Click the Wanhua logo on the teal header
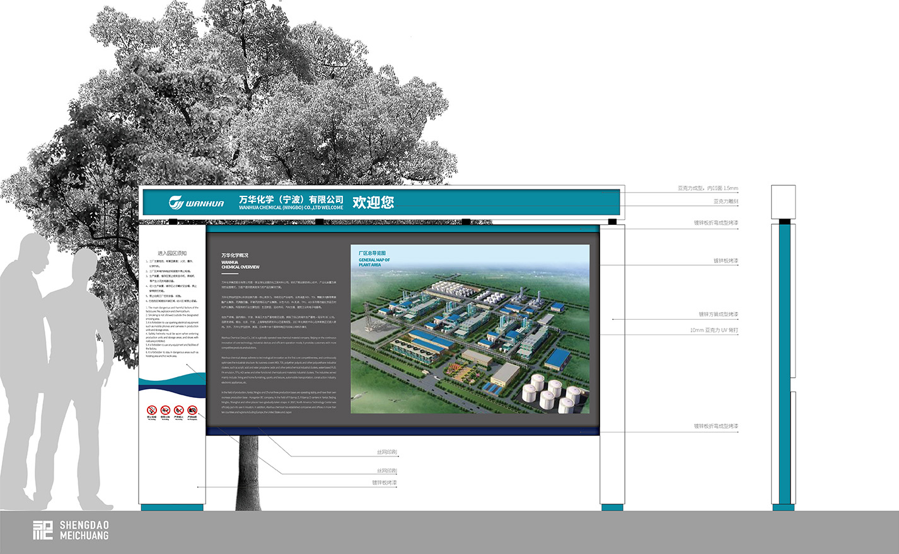 196,203
